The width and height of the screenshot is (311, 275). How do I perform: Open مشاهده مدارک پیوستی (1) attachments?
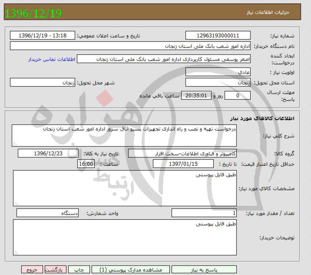(x=131, y=270)
